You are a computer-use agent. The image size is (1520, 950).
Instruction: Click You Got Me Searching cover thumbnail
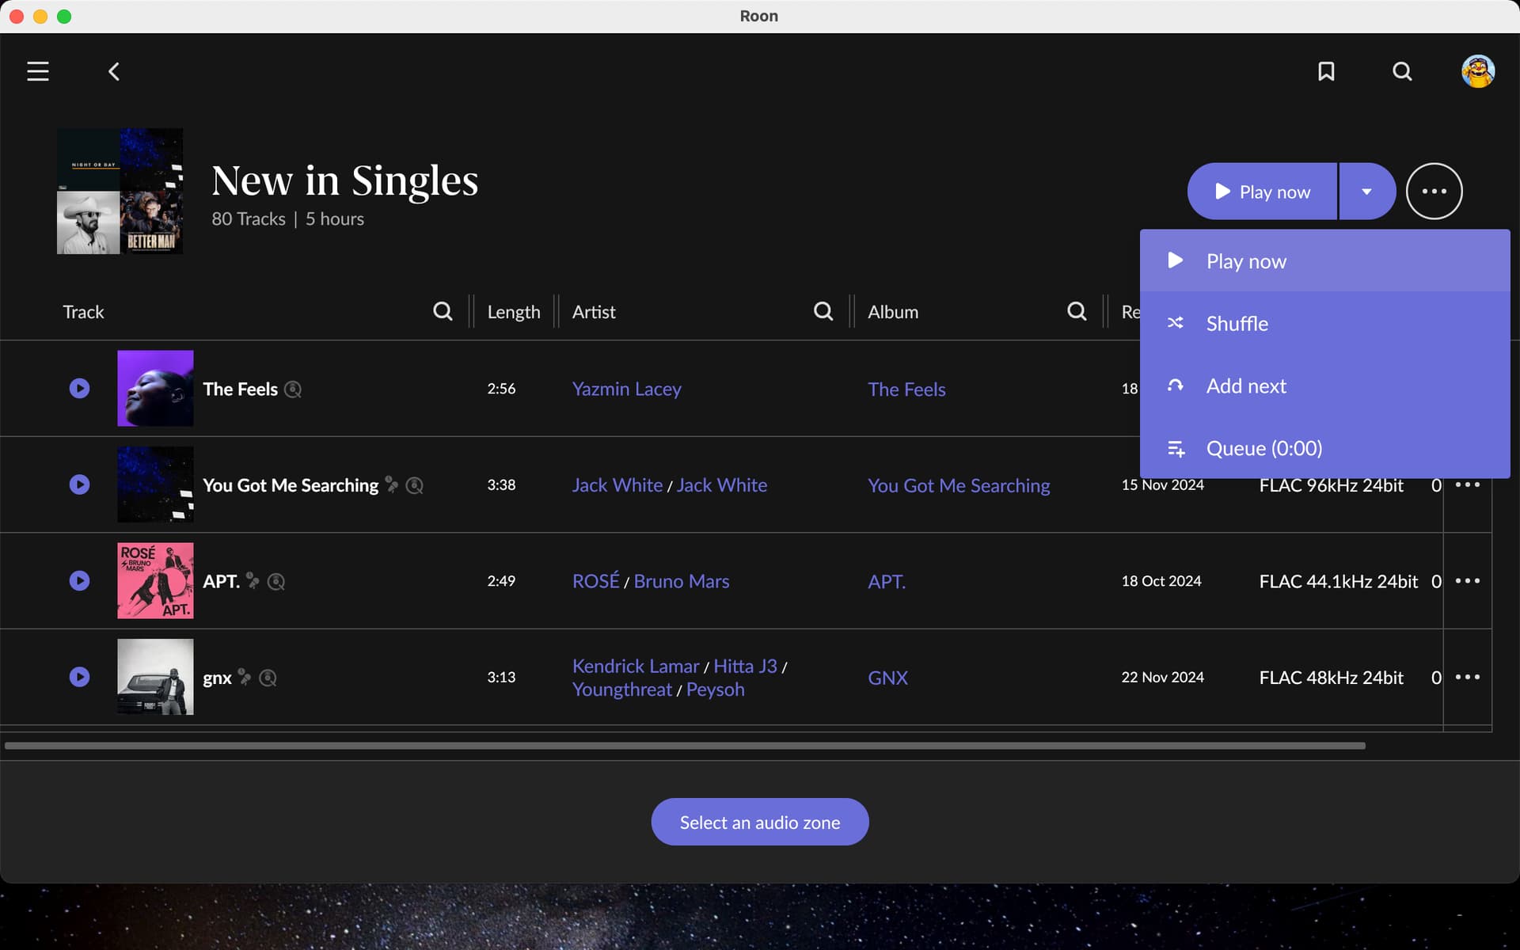pyautogui.click(x=155, y=484)
